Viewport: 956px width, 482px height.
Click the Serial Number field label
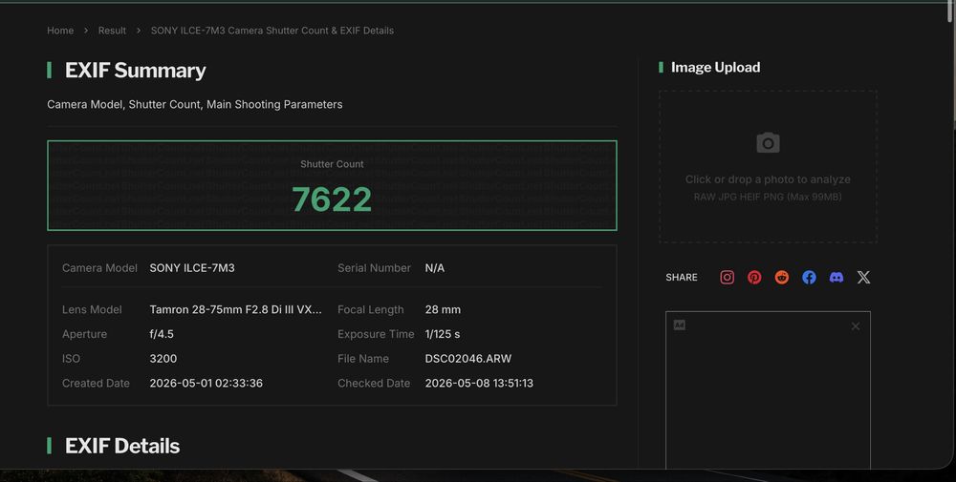[x=375, y=268]
